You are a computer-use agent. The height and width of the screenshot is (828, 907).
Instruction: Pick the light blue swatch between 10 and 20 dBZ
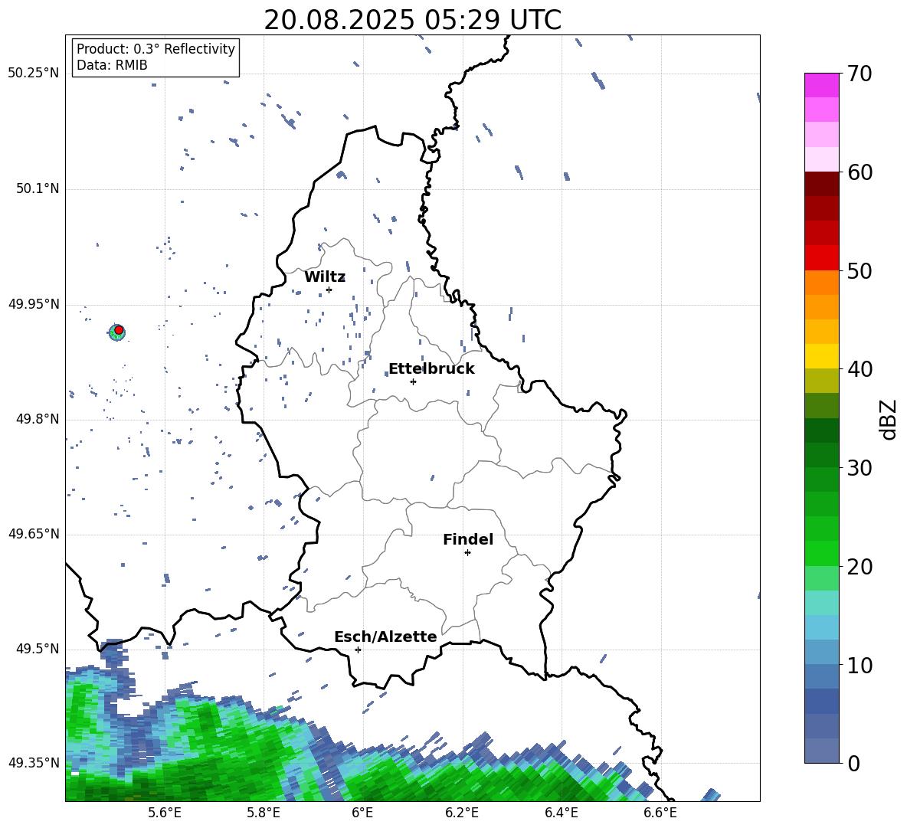[x=822, y=627]
